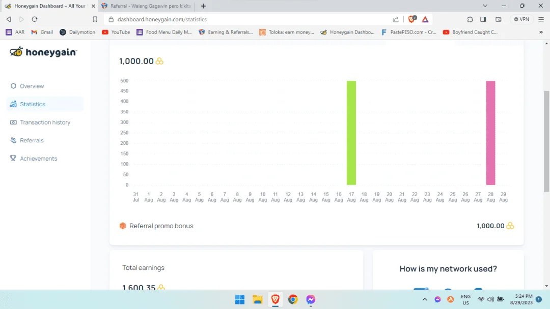Click Brave browser taskbar icon
The height and width of the screenshot is (309, 550).
[x=276, y=299]
